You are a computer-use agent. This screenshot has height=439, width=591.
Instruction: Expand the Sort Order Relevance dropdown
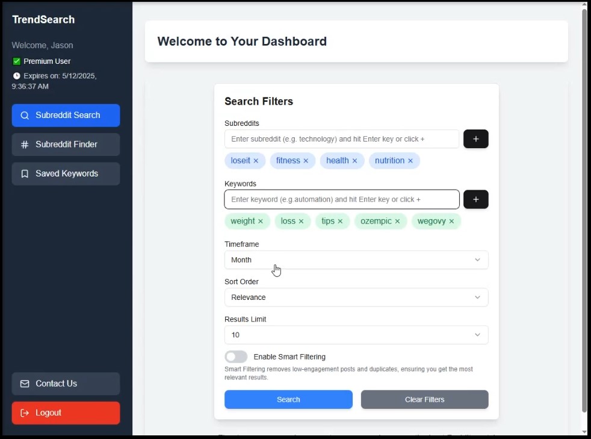point(356,297)
